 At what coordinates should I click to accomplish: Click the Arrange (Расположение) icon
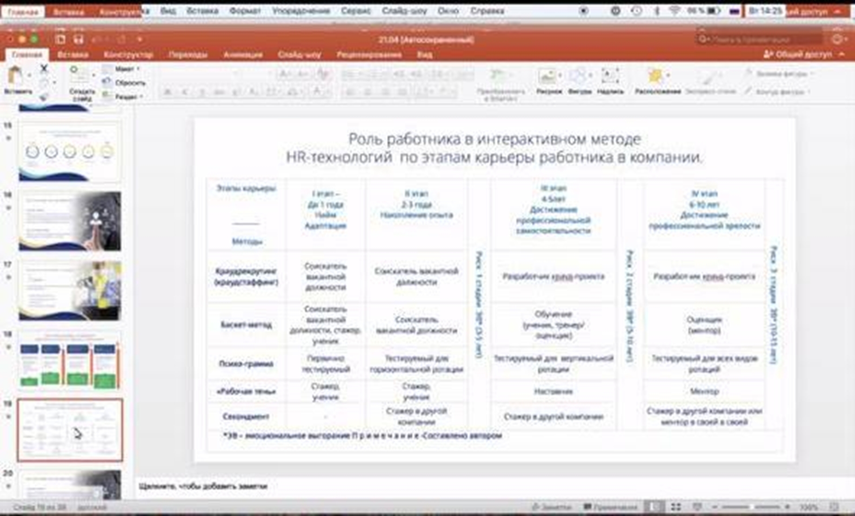pyautogui.click(x=656, y=77)
